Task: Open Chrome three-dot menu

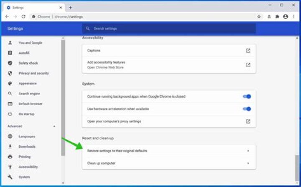Action: (294, 17)
